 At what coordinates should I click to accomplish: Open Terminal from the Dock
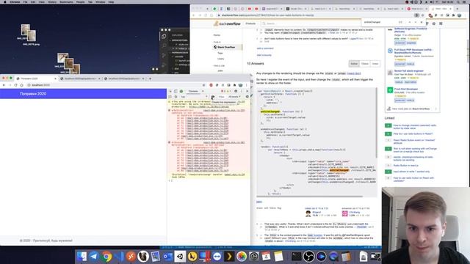(x=296, y=257)
